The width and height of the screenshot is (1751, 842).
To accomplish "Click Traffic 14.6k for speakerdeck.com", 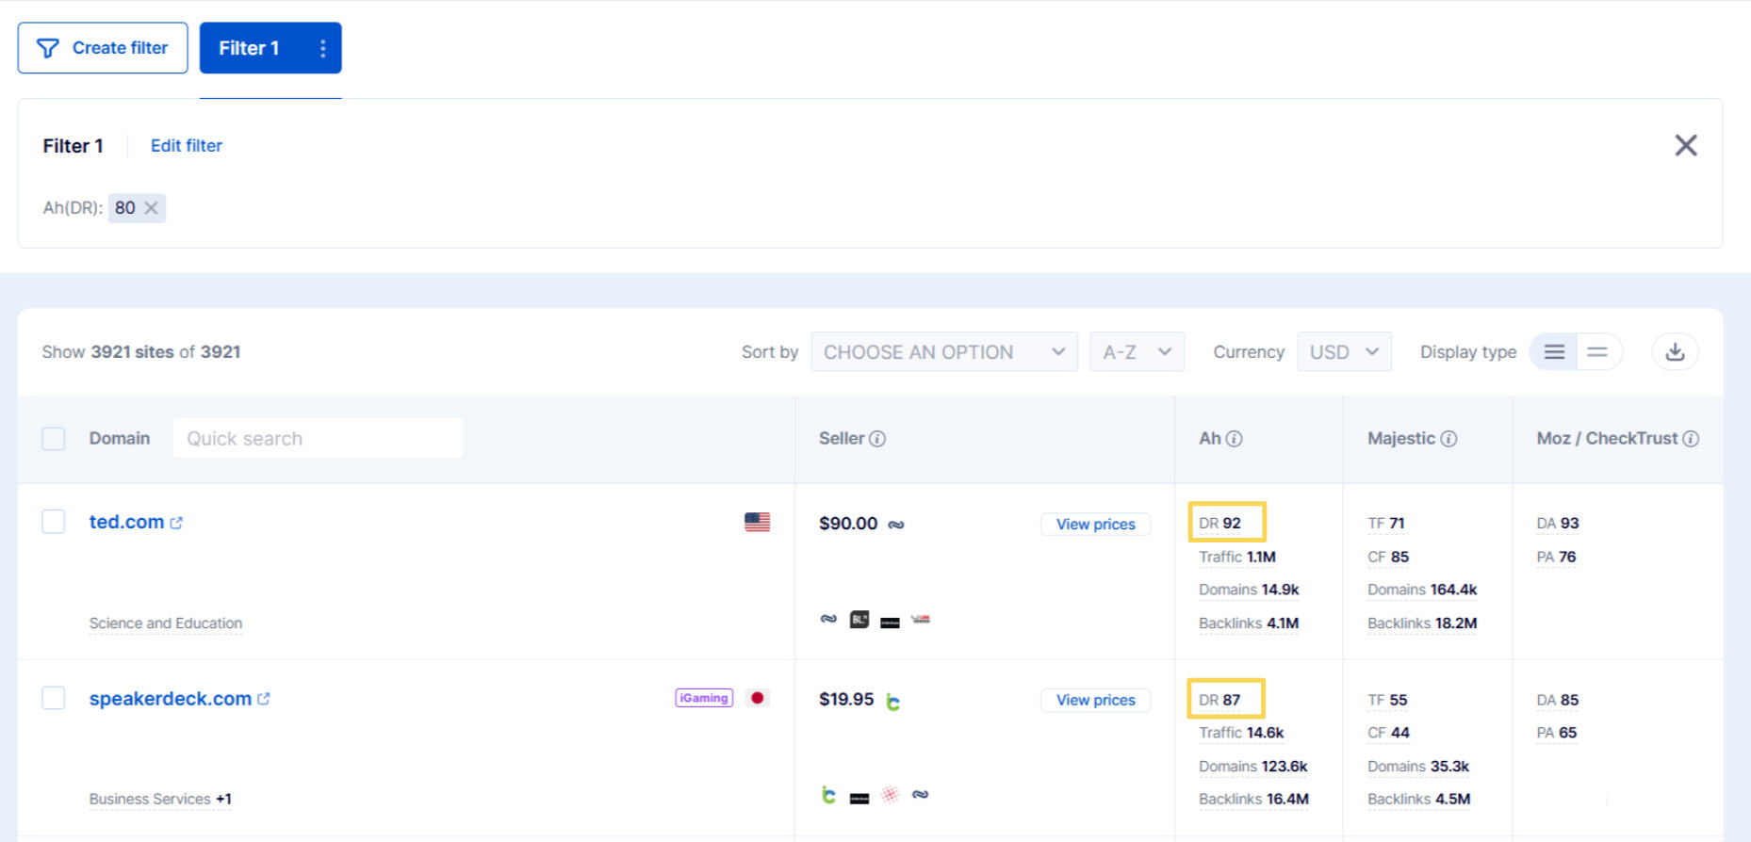I will pos(1241,733).
